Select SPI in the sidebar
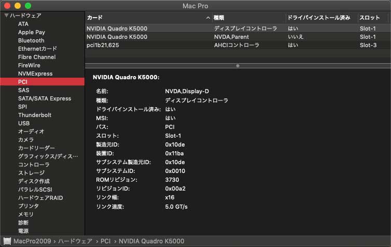Viewport: 391px width, 247px height. [x=22, y=107]
